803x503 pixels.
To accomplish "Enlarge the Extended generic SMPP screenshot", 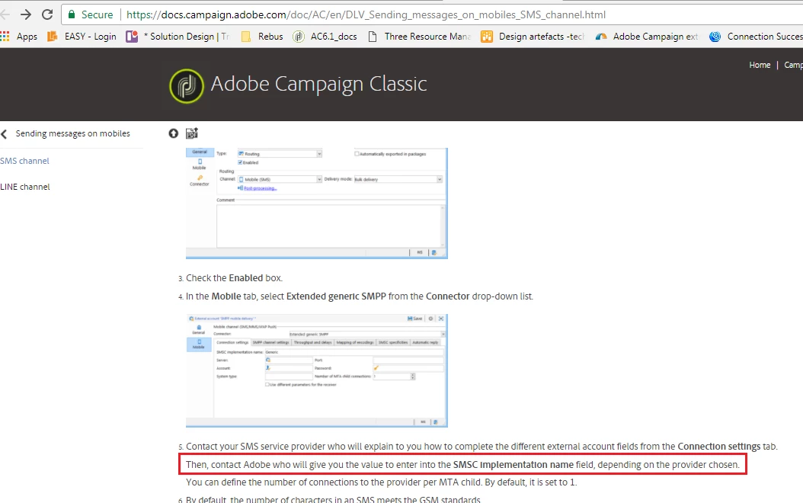I will [316, 371].
